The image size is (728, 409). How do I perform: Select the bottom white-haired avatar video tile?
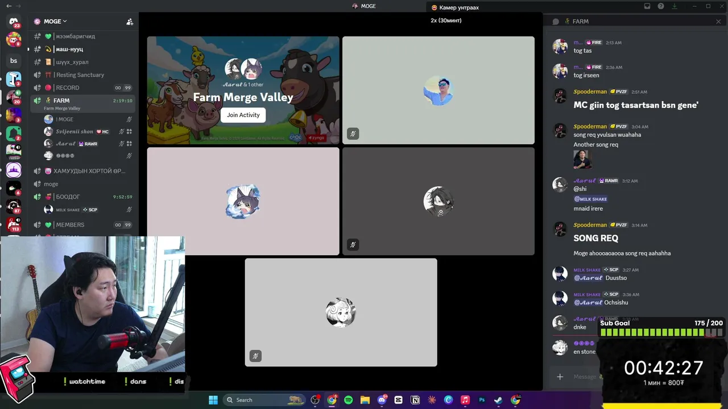pos(341,312)
